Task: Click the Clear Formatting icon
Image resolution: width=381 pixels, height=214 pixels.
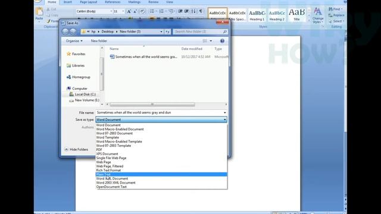Action: pos(142,11)
